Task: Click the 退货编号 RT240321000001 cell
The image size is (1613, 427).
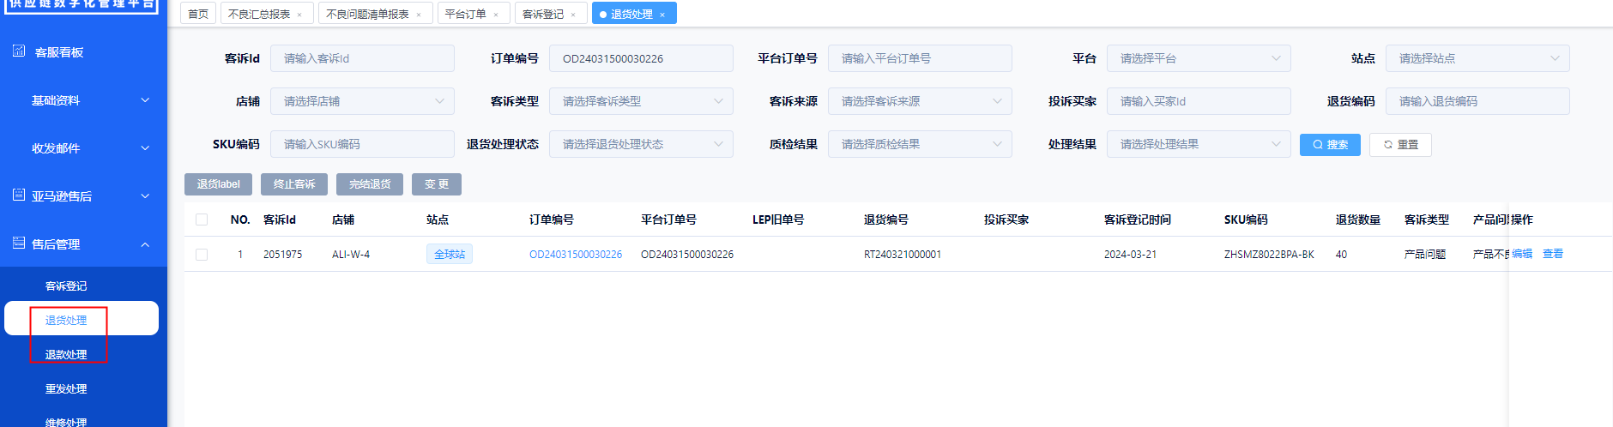Action: 903,255
